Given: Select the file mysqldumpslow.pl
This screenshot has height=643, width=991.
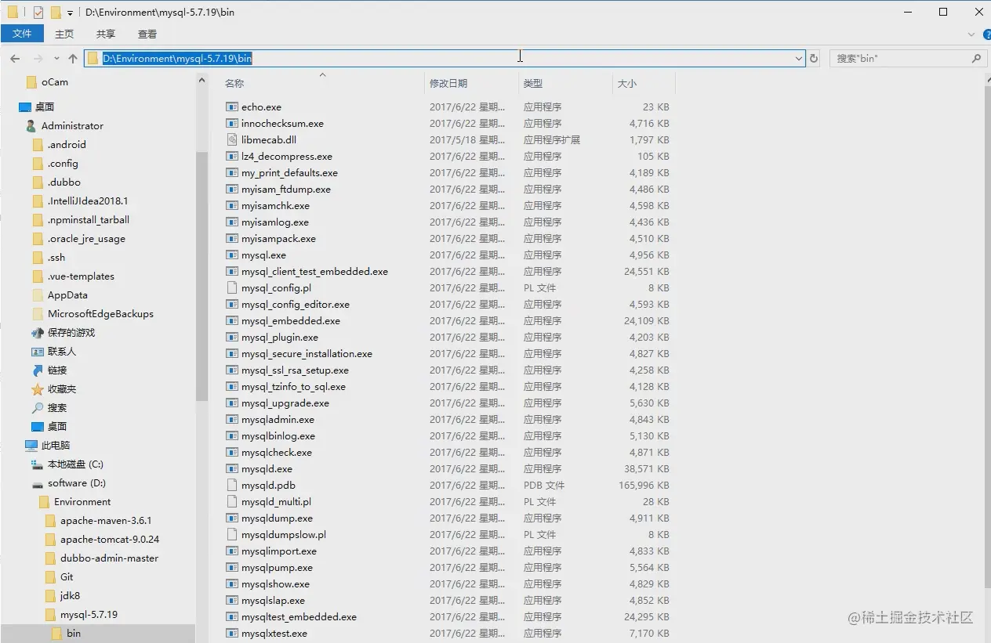Looking at the screenshot, I should pos(284,535).
